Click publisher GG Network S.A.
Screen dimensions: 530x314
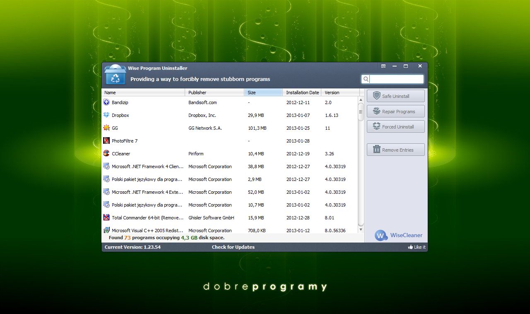coord(205,128)
